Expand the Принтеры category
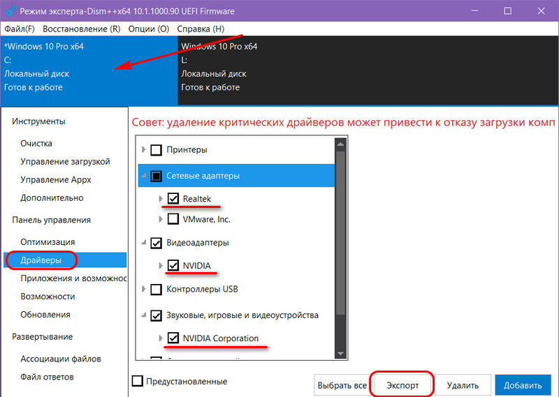This screenshot has height=397, width=559. pos(144,149)
